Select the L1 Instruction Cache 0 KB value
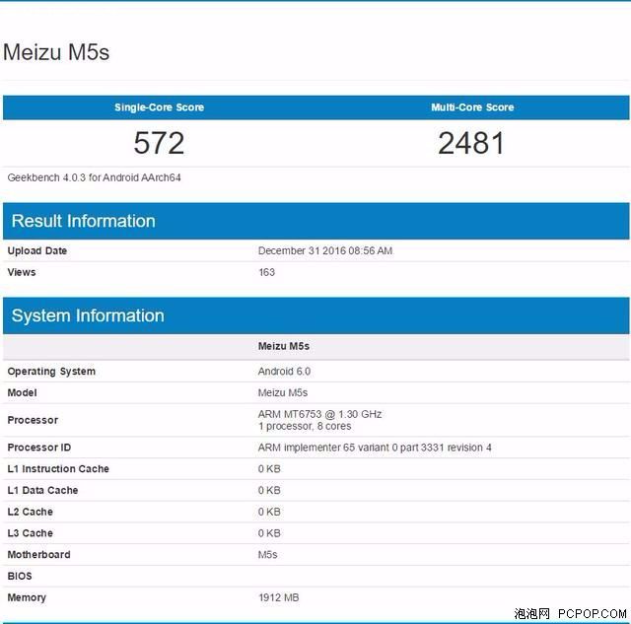Viewport: 631px width, 624px height. [x=269, y=468]
